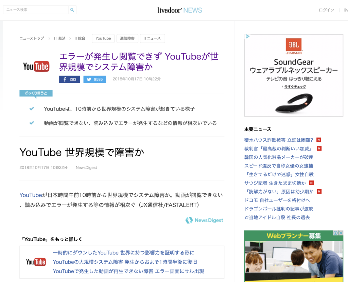Viewport: 348px width, 282px height.
Task: Select the ITニュース tag button
Action: point(152,38)
